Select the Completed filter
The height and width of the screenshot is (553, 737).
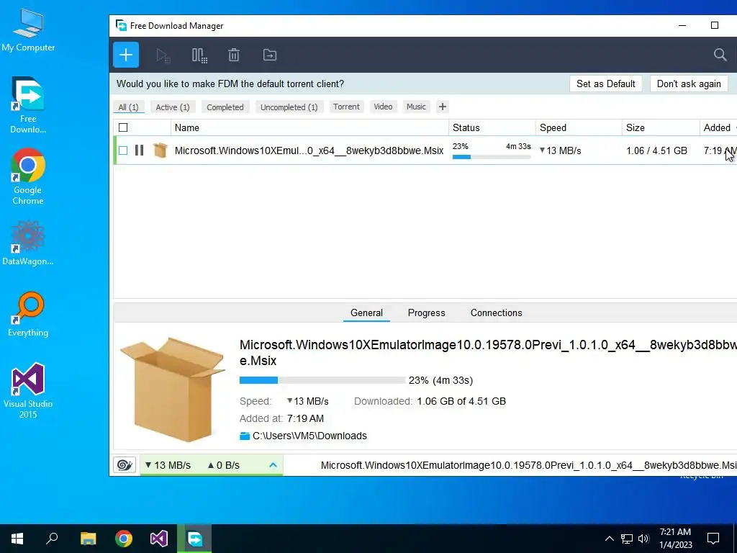(x=225, y=107)
